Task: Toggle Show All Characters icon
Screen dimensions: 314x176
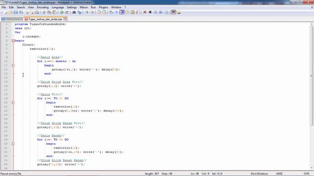Action: point(117,12)
